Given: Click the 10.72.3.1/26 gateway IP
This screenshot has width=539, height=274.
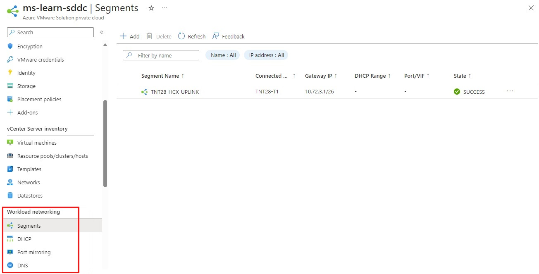Looking at the screenshot, I should [x=320, y=92].
